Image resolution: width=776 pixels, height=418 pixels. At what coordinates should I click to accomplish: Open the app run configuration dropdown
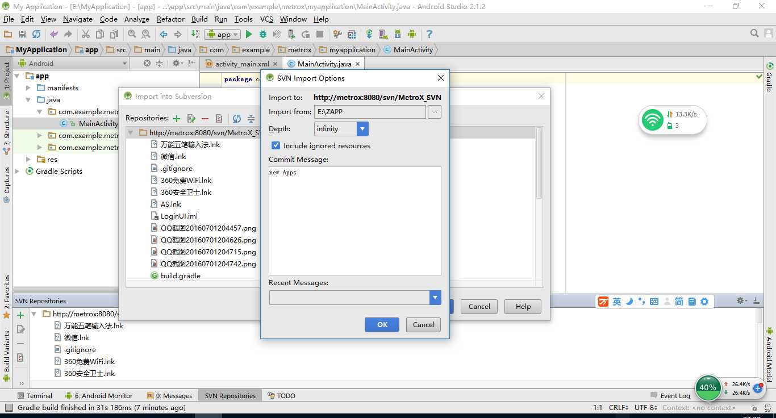(x=222, y=34)
